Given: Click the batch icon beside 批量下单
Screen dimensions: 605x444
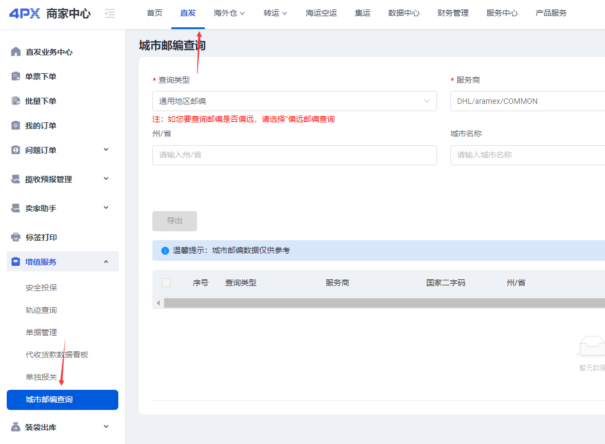Looking at the screenshot, I should (16, 101).
